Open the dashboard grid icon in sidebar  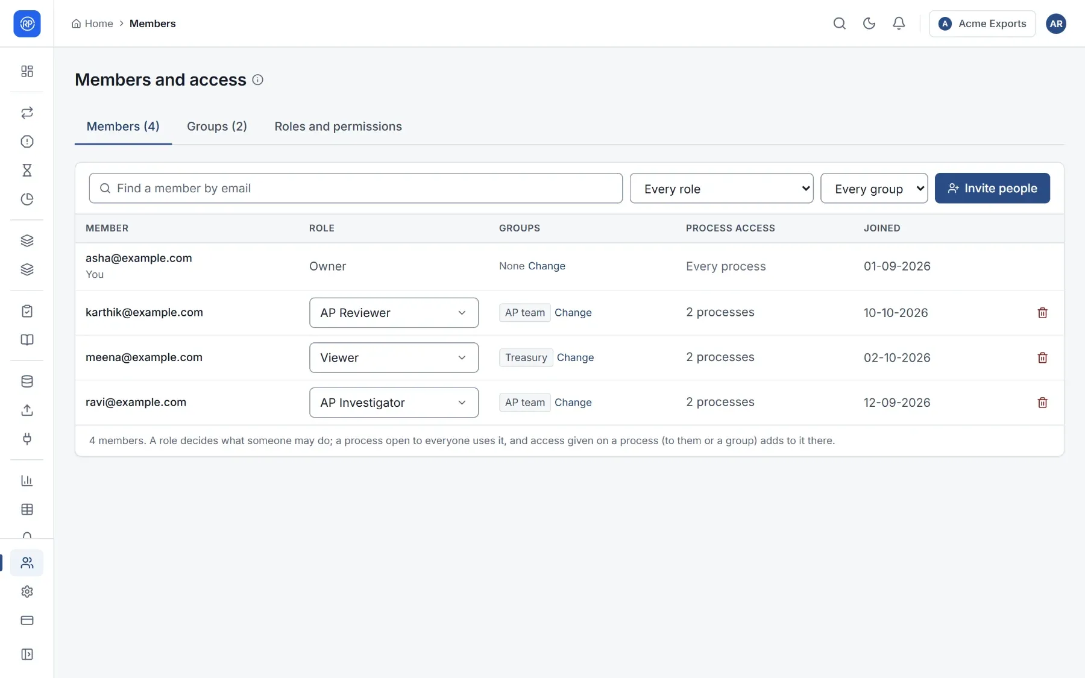[x=27, y=71]
